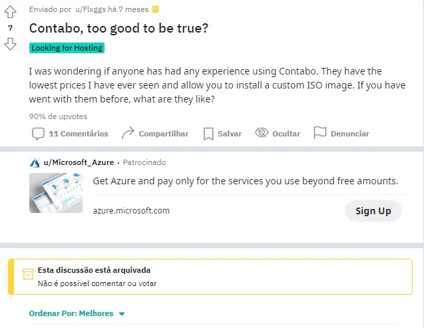Select the Looking for Hosting flair

point(67,48)
